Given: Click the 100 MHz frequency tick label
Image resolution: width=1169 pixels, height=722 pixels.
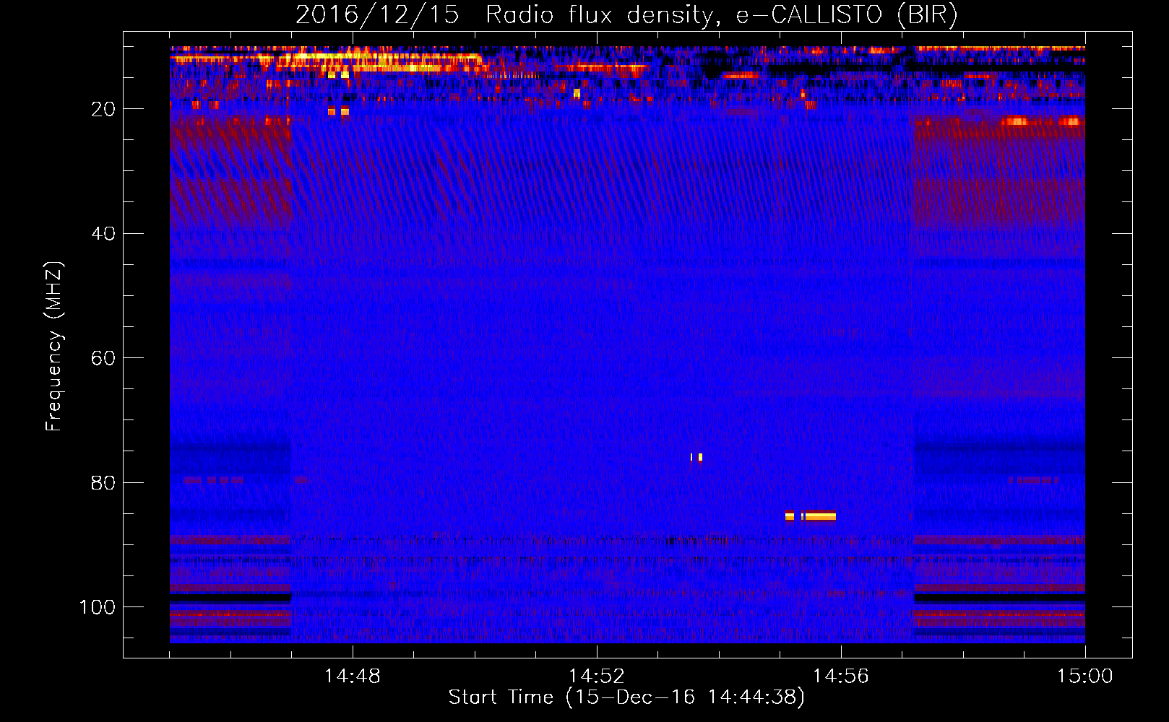Looking at the screenshot, I should coord(98,607).
